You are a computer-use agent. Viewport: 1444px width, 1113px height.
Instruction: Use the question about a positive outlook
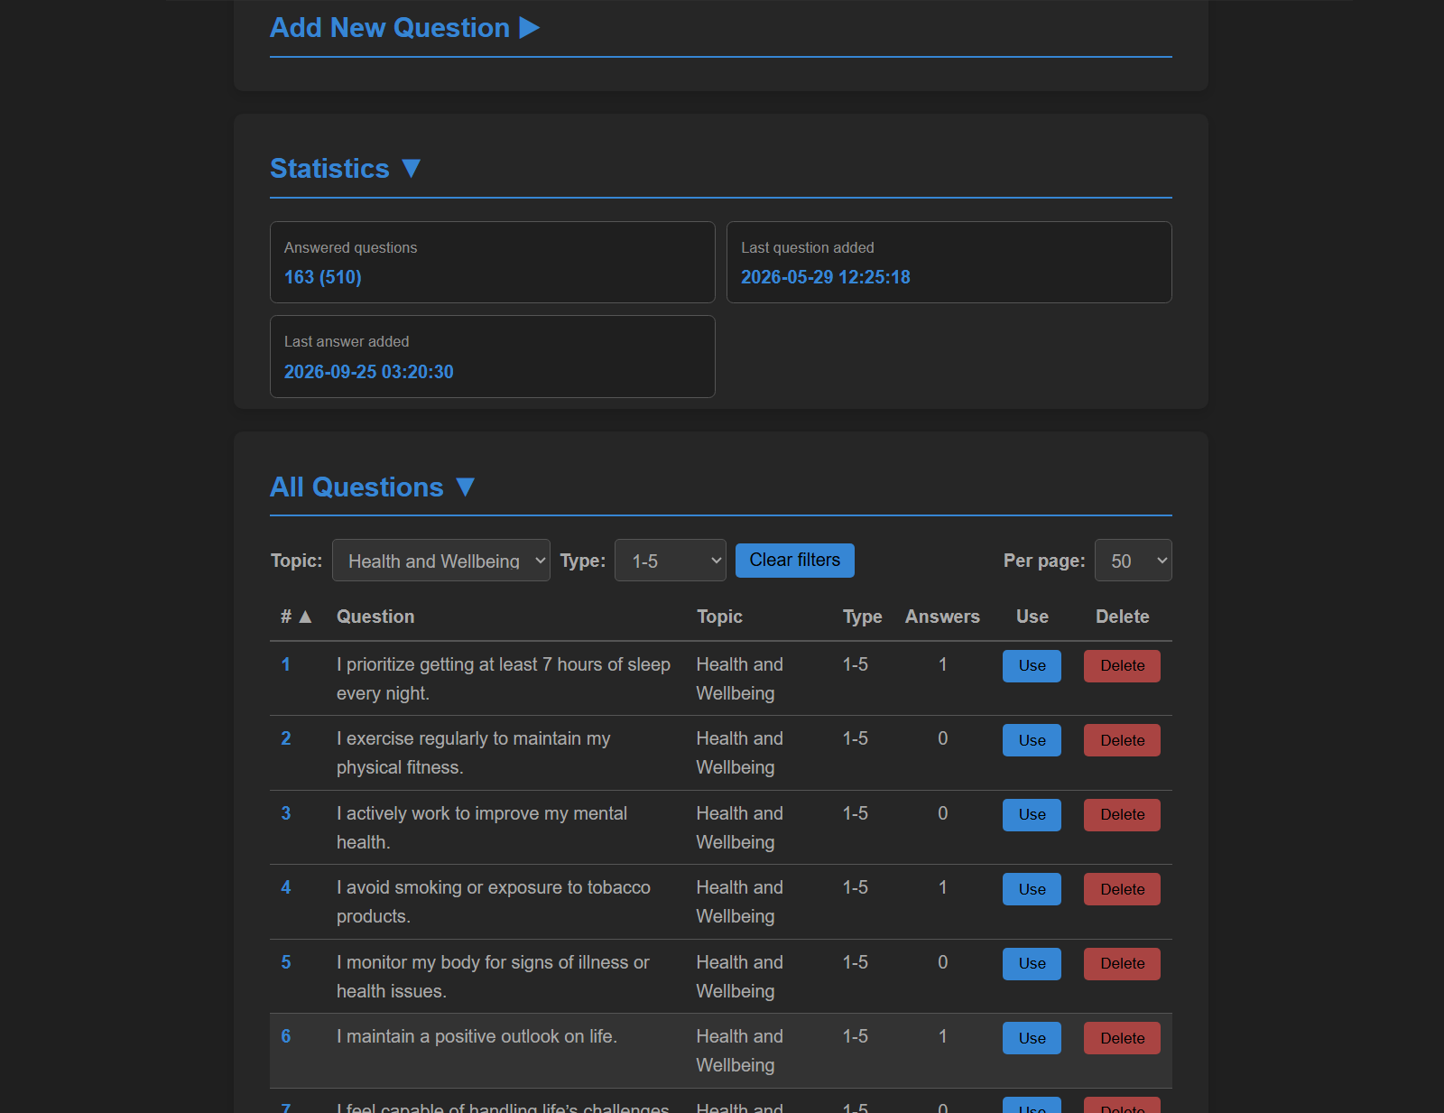pos(1032,1038)
